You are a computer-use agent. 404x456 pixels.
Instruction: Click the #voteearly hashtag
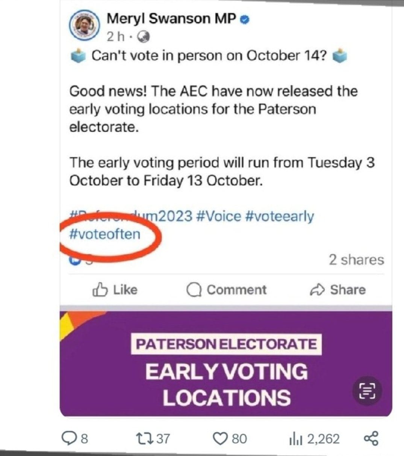(279, 216)
